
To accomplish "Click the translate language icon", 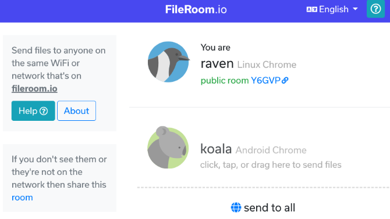I will coord(311,9).
